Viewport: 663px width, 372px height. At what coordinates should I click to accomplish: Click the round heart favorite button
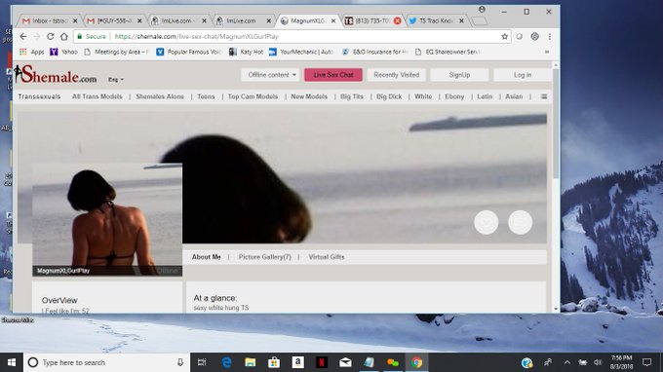tap(486, 222)
